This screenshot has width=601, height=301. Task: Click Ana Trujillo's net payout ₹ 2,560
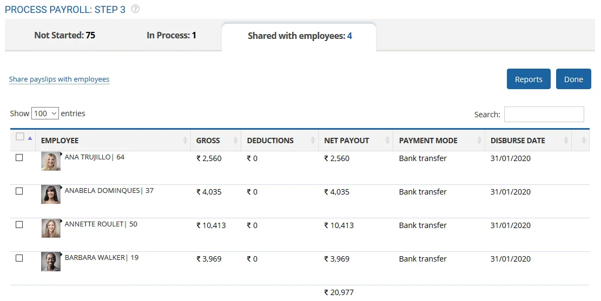[337, 158]
